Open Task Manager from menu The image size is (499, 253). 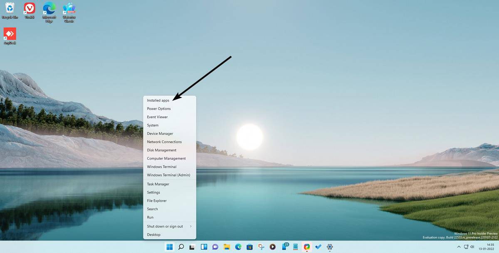point(170,184)
